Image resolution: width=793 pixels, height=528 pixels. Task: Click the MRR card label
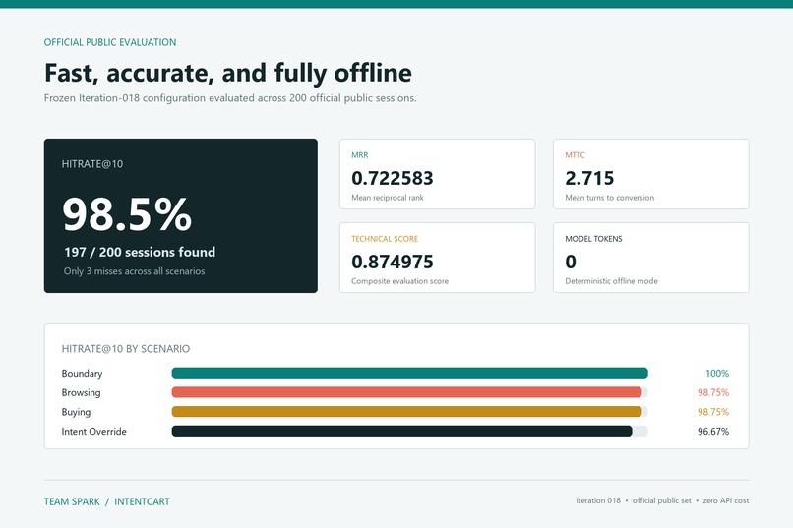click(x=359, y=155)
